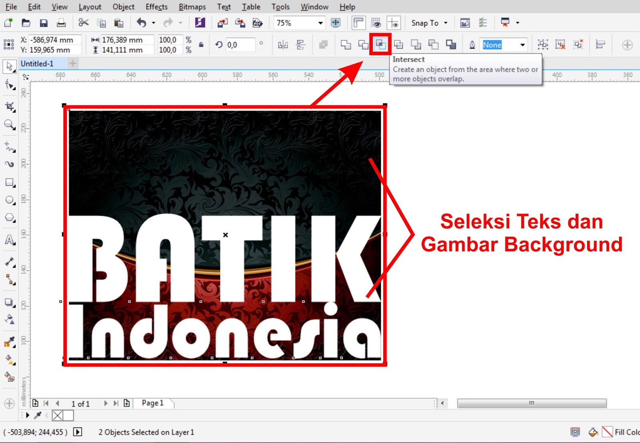
Task: Click the Add Page button beside Untitled-1
Action: pos(72,63)
